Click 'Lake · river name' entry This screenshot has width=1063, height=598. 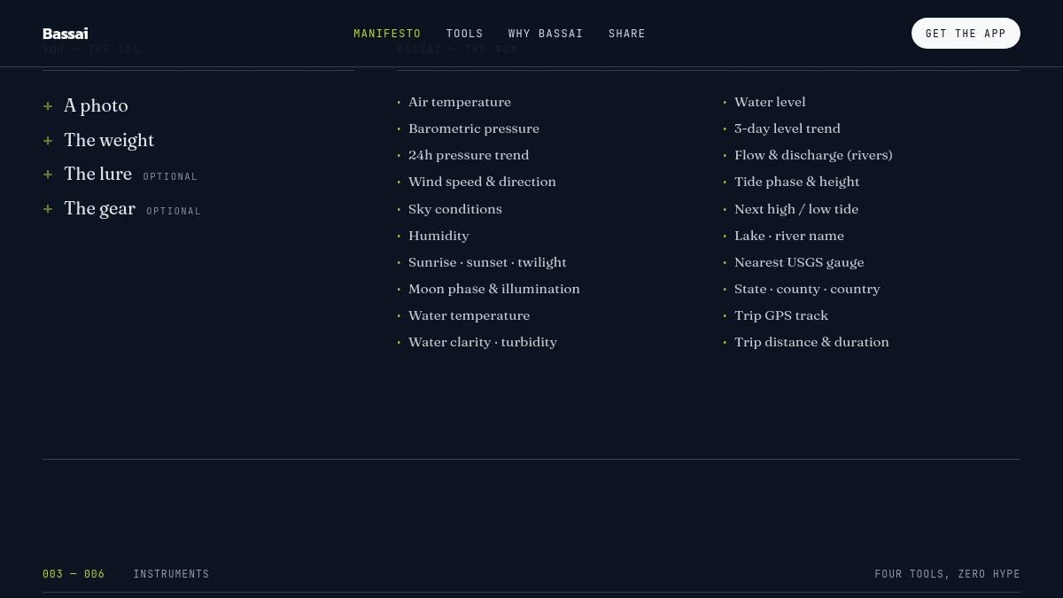click(x=789, y=236)
